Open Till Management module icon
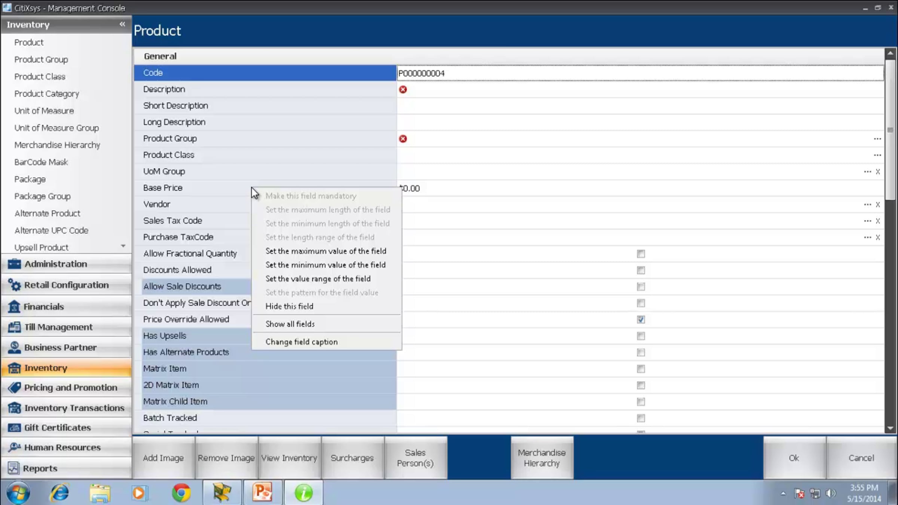 pyautogui.click(x=14, y=327)
